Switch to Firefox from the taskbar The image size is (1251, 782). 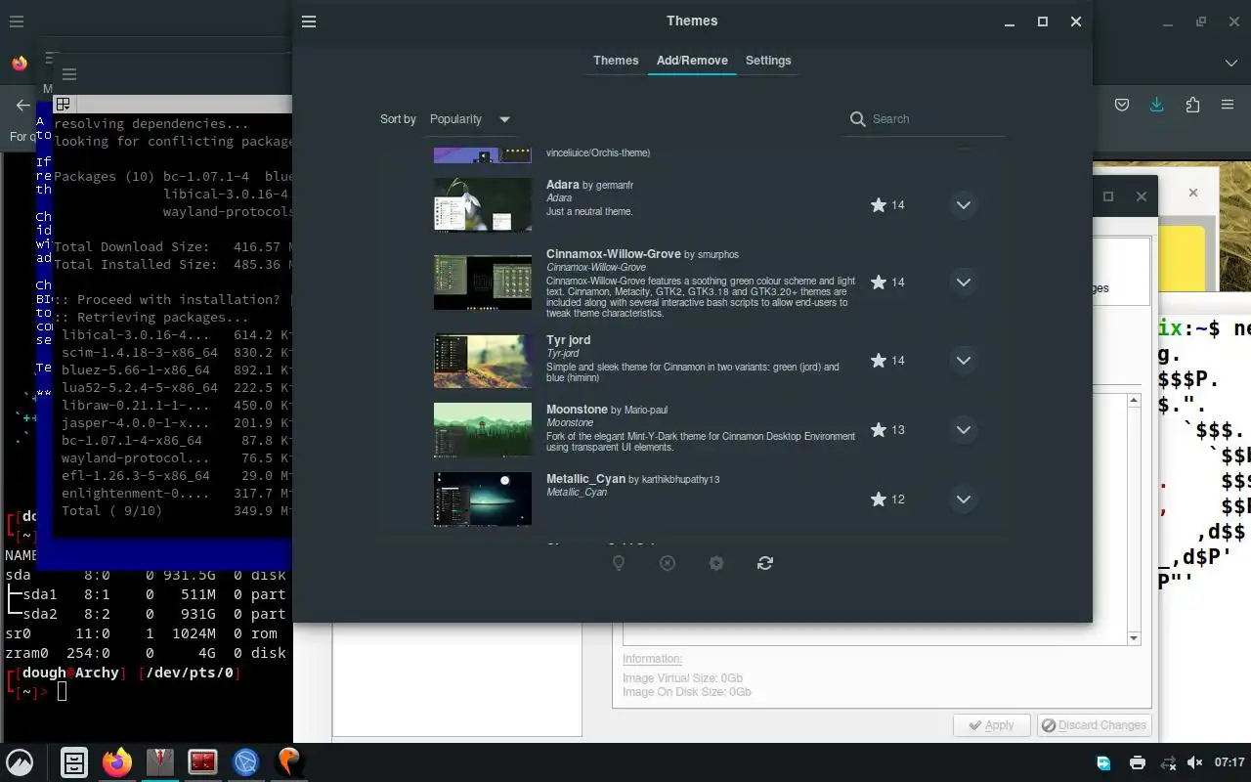click(117, 762)
